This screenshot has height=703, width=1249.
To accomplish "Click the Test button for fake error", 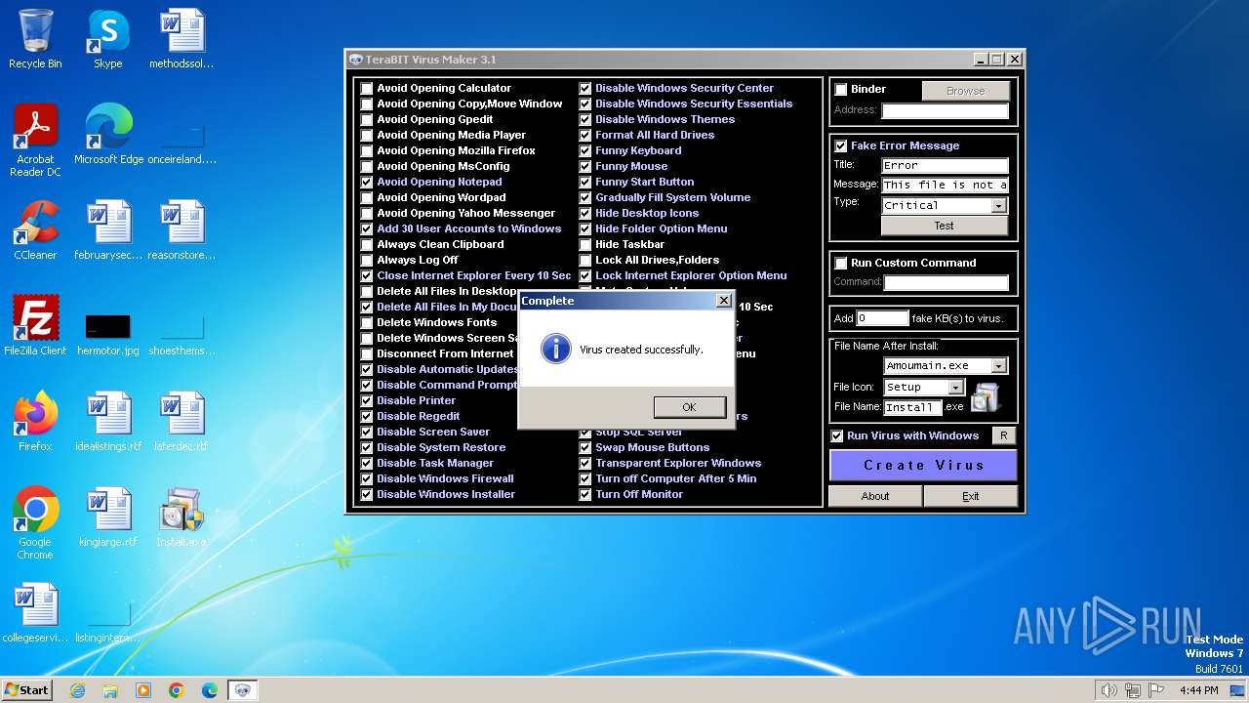I will click(944, 226).
